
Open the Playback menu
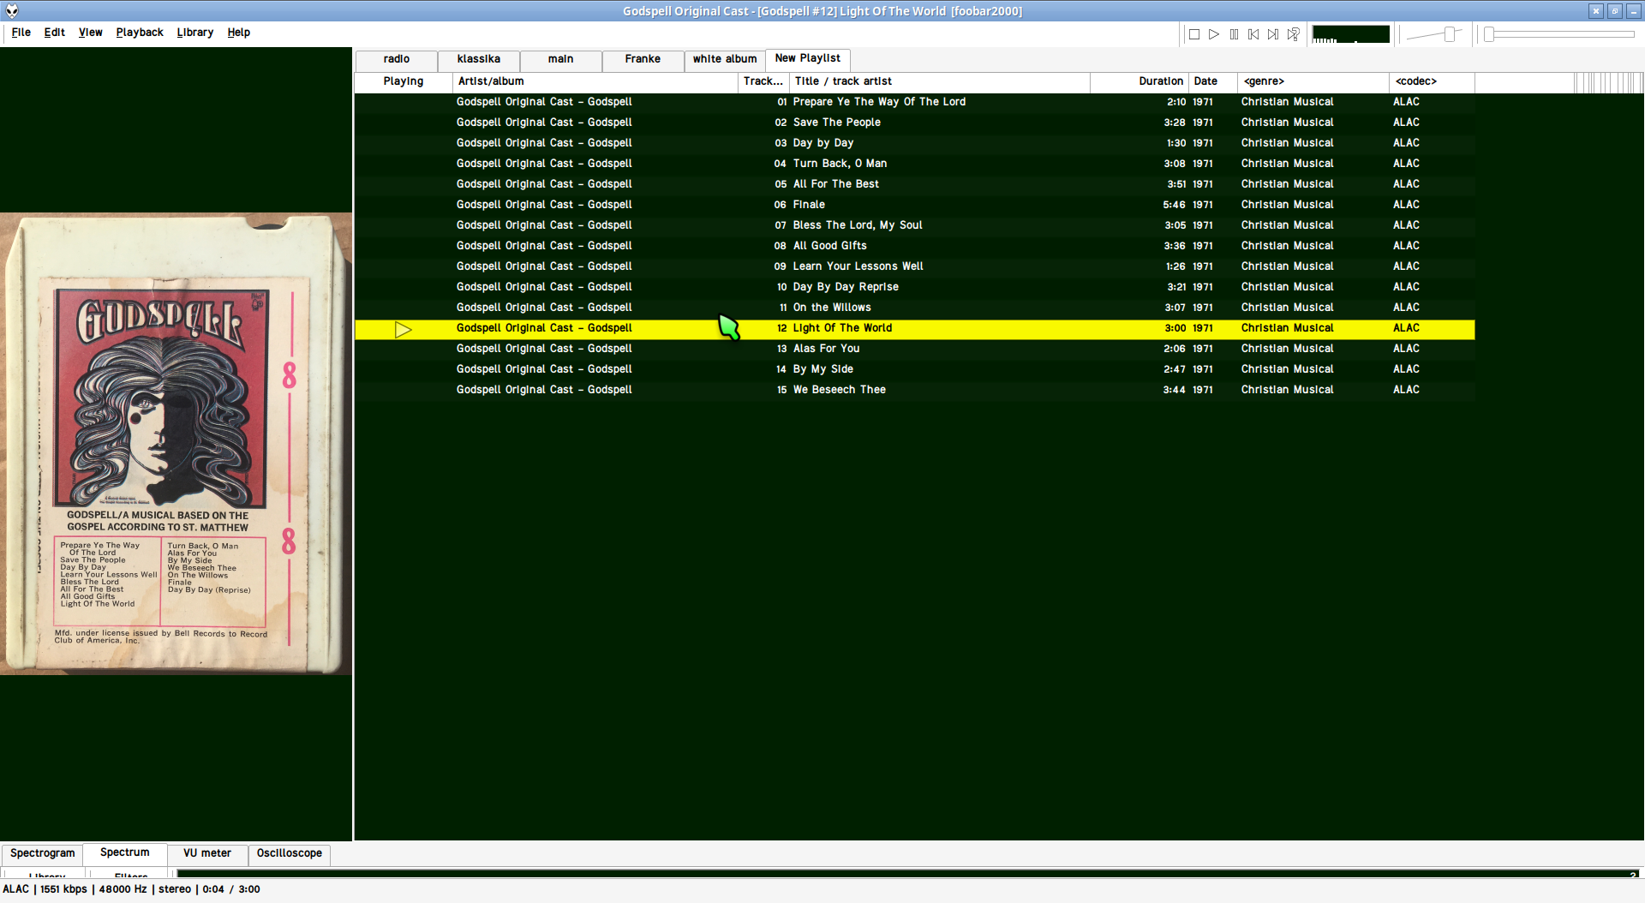pos(140,33)
